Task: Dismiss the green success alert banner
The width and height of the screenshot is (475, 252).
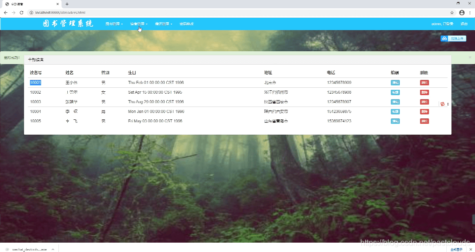Action: coord(470,57)
